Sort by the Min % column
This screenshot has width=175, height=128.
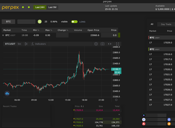(x=36, y=30)
